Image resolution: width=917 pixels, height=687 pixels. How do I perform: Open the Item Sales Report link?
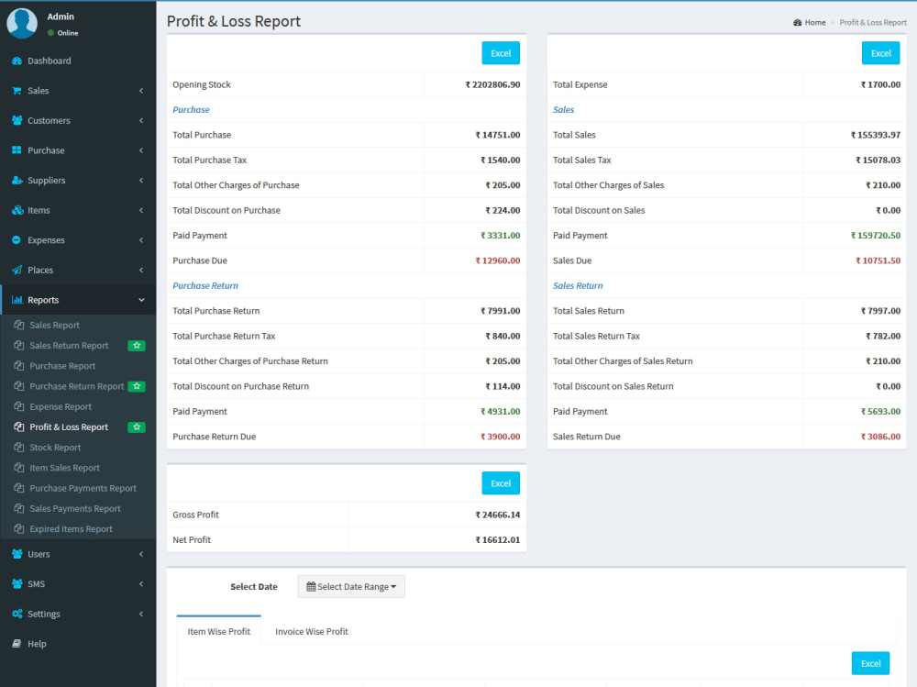[64, 468]
